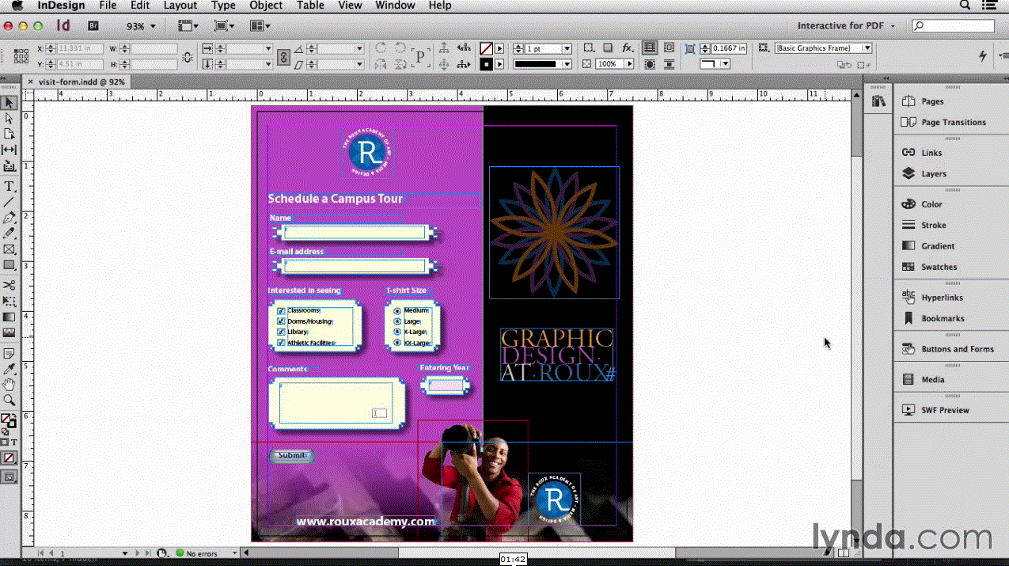Select the Direct Selection tool
The image size is (1009, 566).
(9, 118)
